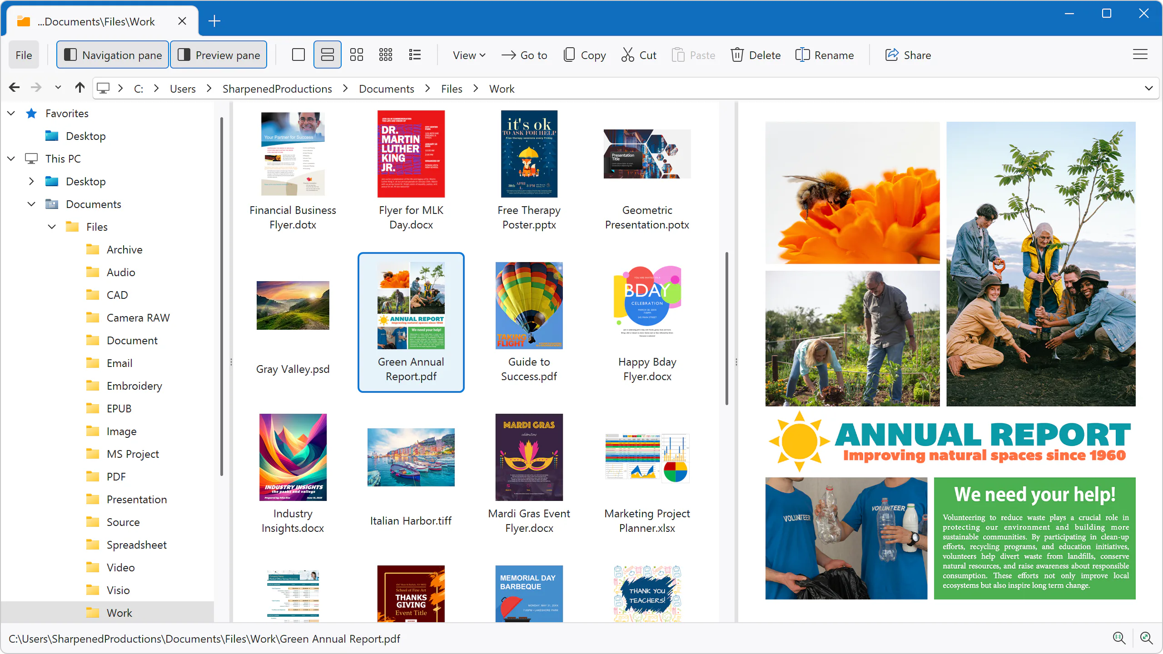
Task: Collapse the This PC tree node
Action: point(11,159)
